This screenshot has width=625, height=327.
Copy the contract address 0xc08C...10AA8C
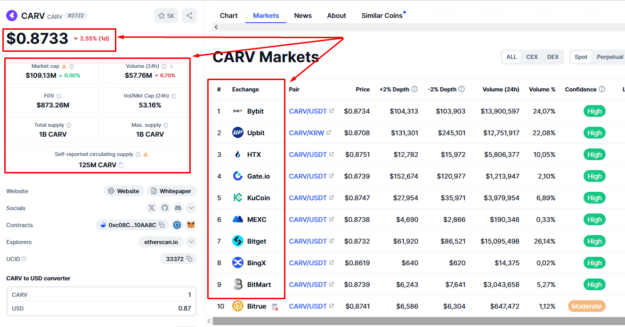point(162,225)
